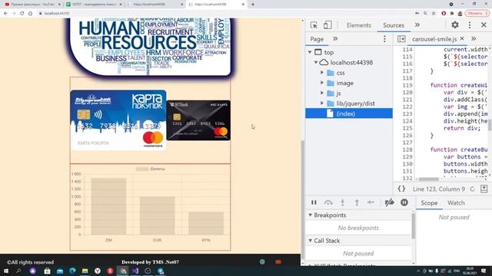Open the Windows Start menu

click(5, 271)
